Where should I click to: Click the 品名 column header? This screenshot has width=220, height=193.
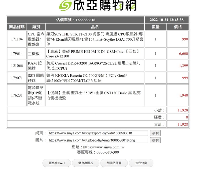click(x=95, y=27)
